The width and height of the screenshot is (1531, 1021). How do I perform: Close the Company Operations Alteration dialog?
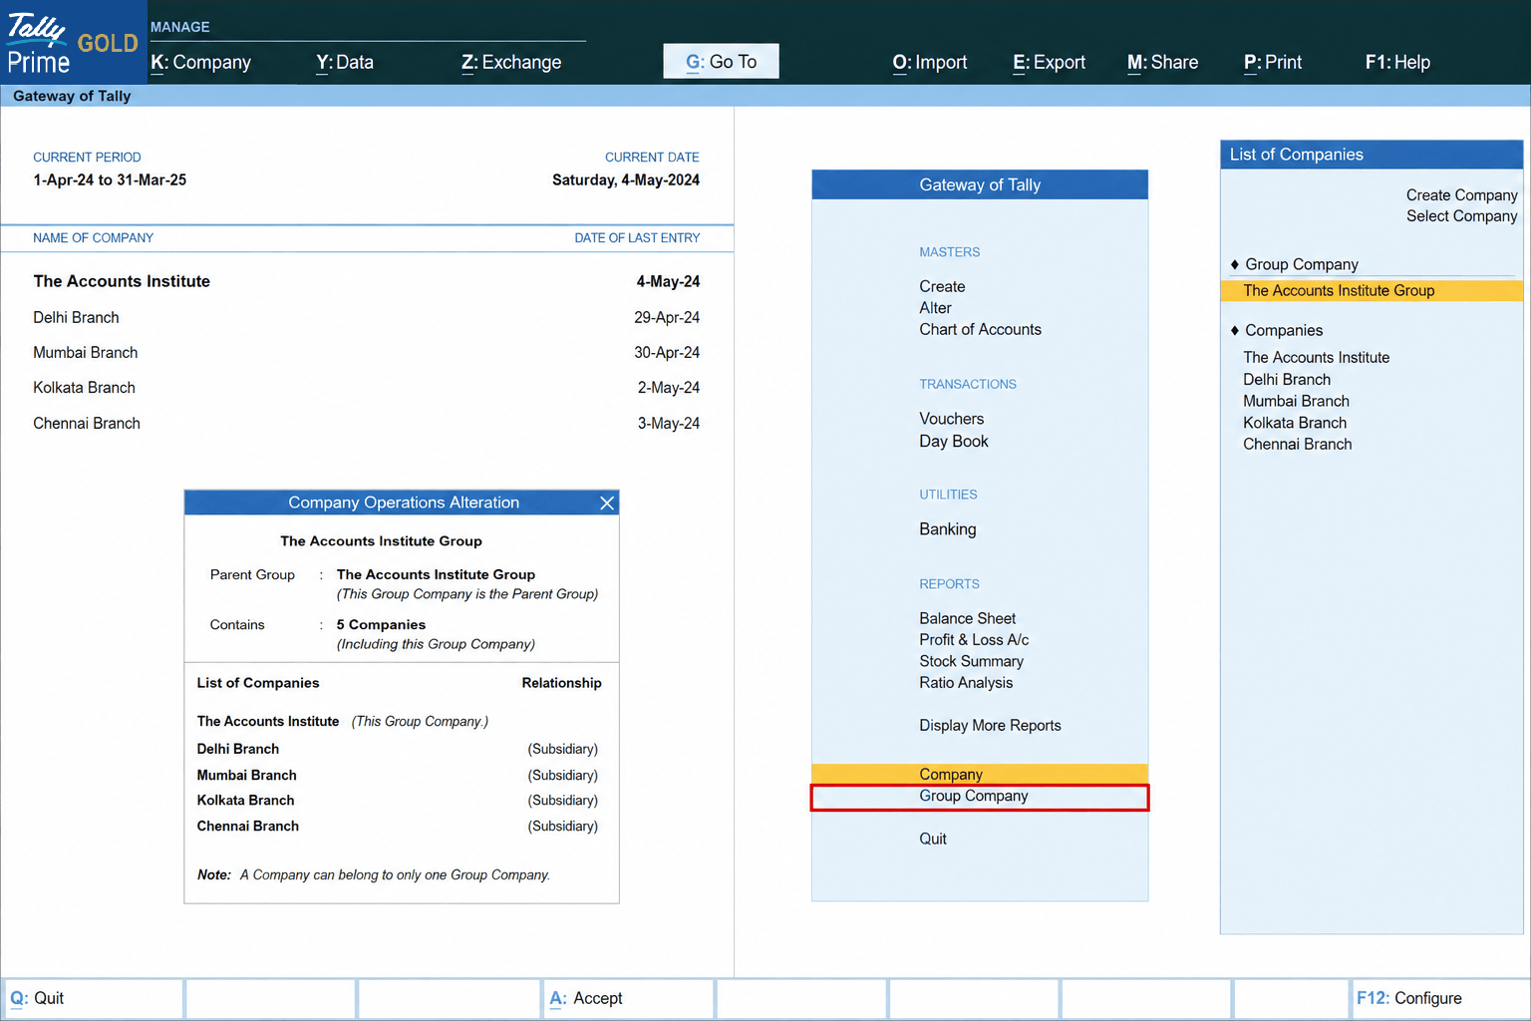pyautogui.click(x=606, y=503)
